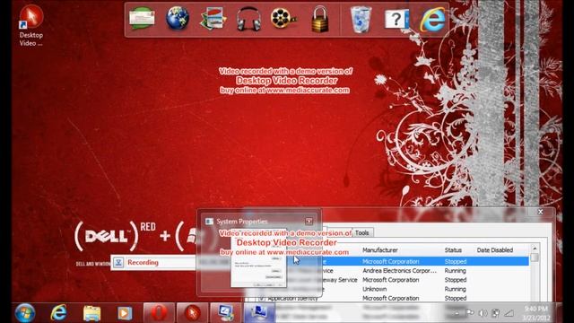Image resolution: width=574 pixels, height=323 pixels.
Task: Click the services list scrollbar up arrow
Action: pyautogui.click(x=535, y=249)
